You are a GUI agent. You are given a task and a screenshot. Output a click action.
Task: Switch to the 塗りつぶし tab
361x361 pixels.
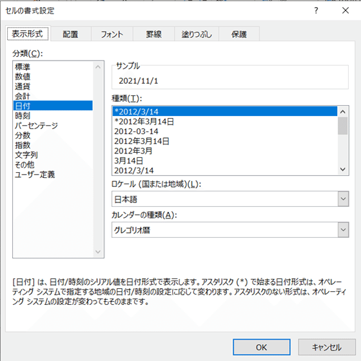[x=197, y=34]
